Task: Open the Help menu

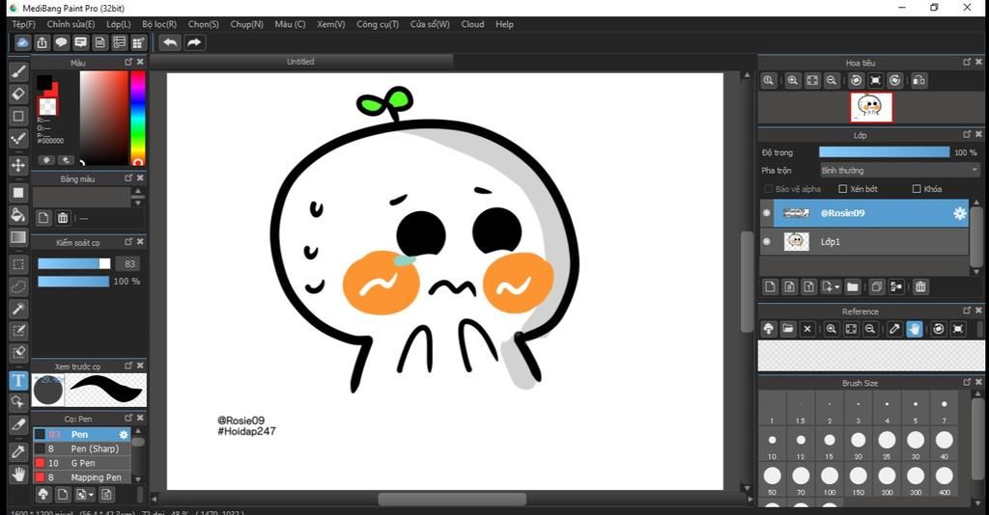Action: coord(504,24)
